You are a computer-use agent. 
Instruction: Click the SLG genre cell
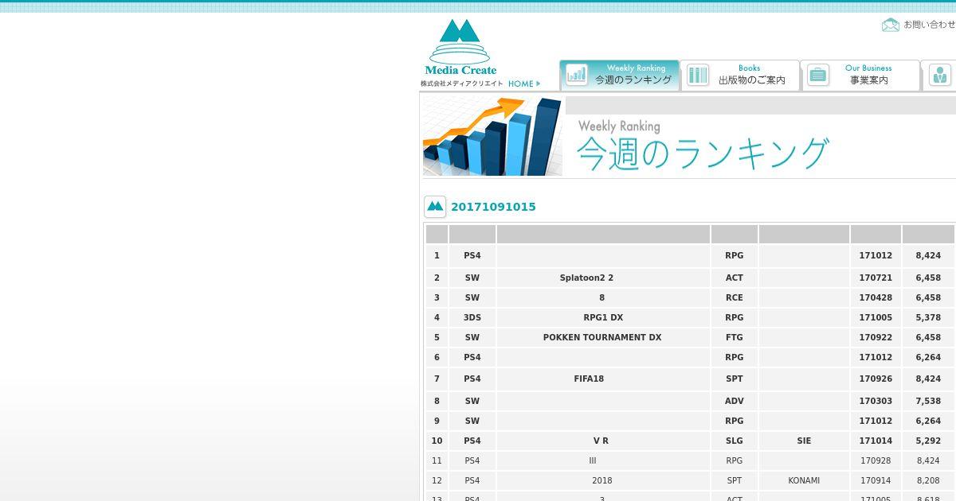[x=735, y=441]
